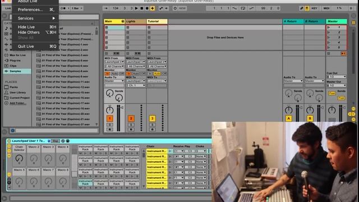Select the B Return track header
Image resolution: width=359 pixels, height=202 pixels.
315,21
